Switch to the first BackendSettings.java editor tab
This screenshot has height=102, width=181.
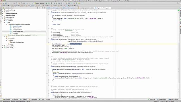tap(54, 8)
